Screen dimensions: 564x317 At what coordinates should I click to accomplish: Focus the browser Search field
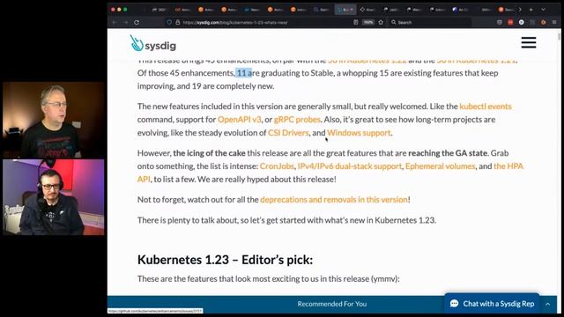tap(430, 22)
